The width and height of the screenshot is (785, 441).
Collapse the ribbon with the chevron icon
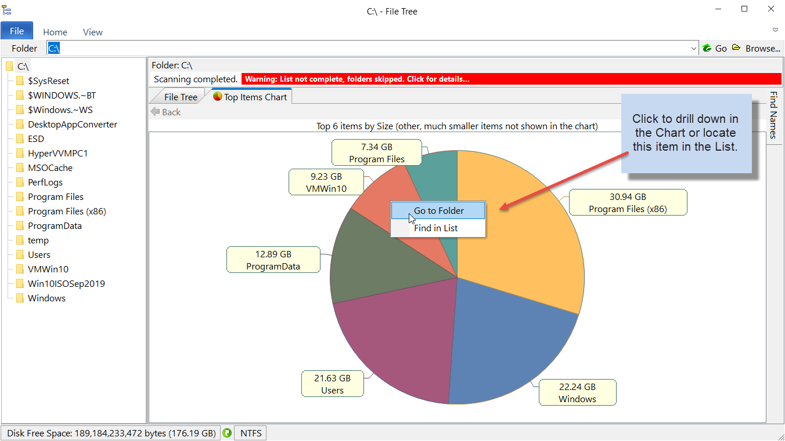click(x=775, y=30)
